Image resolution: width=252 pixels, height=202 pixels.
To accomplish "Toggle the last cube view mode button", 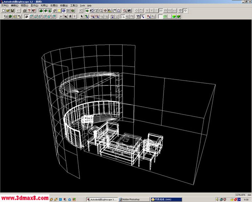I will (x=54, y=17).
